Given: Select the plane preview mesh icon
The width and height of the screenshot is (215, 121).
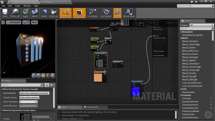Looking at the screenshot, I should pos(43,75).
